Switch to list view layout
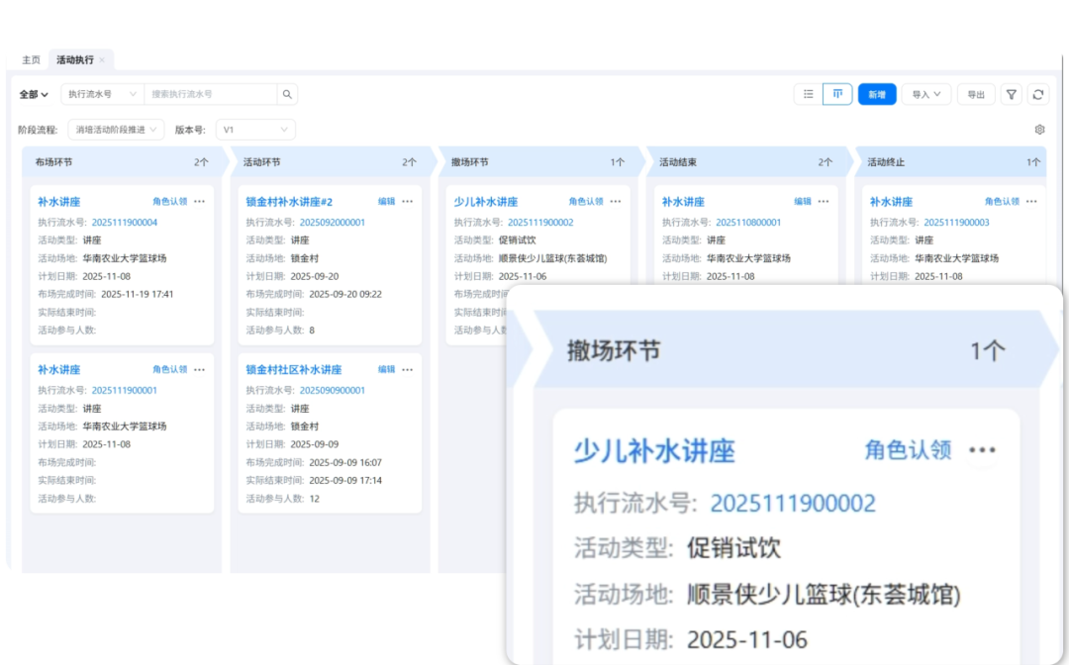This screenshot has height=665, width=1069. [x=809, y=93]
